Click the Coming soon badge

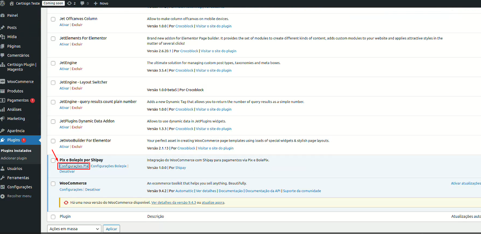tap(53, 3)
